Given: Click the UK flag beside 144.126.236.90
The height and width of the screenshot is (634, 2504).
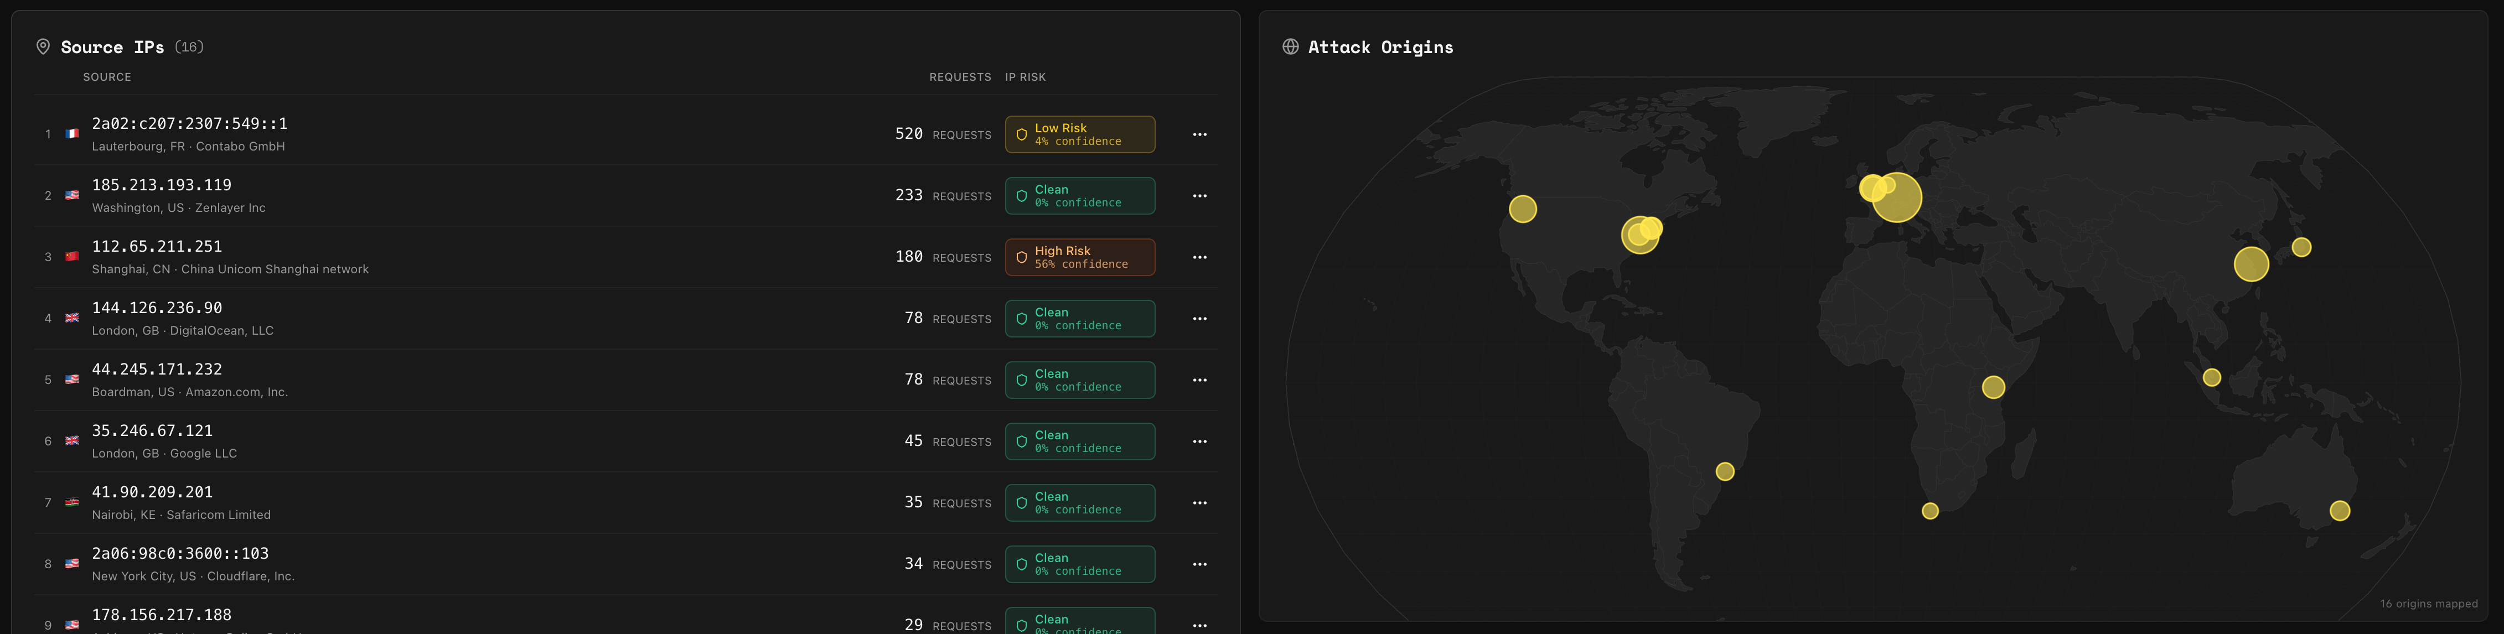Looking at the screenshot, I should 72,319.
